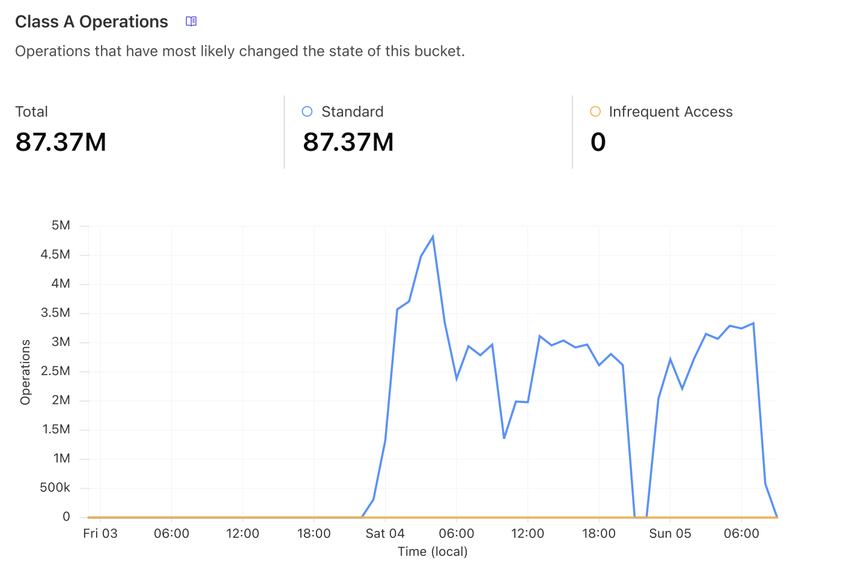Click the blue Standard legend circle

[307, 112]
